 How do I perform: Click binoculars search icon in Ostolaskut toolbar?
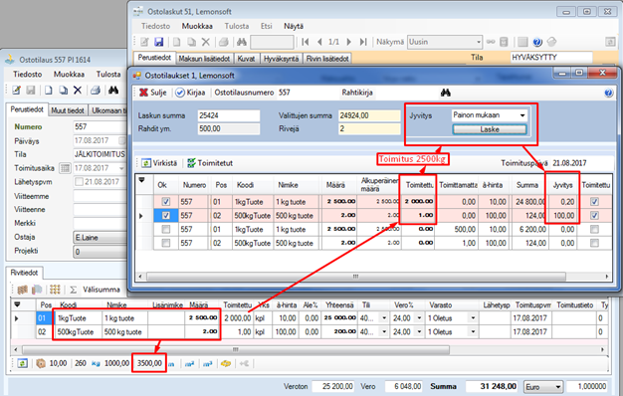pos(242,42)
